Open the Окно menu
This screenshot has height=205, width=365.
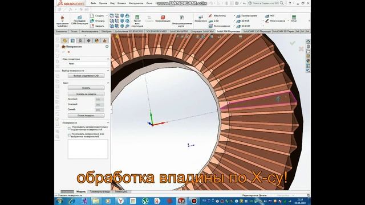pyautogui.click(x=149, y=3)
